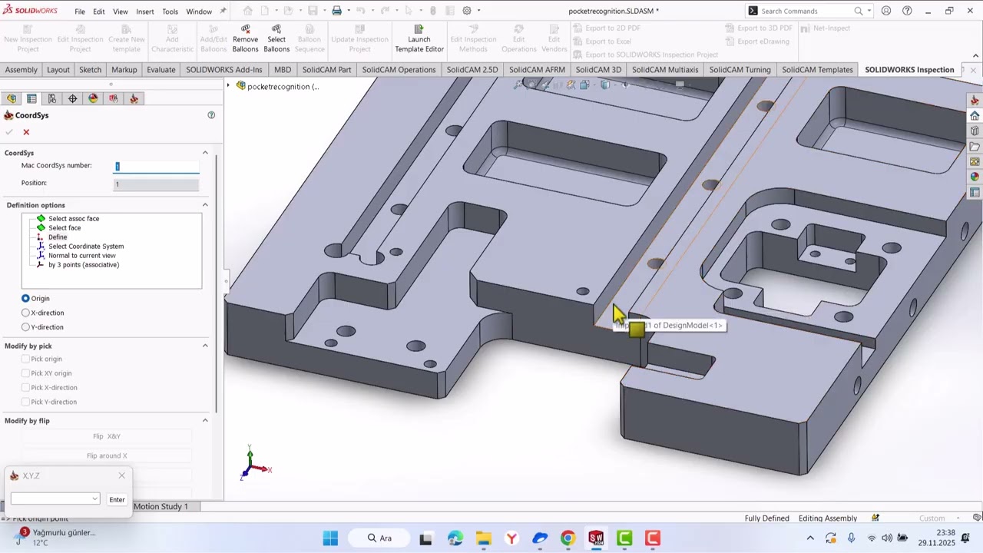Open the Search Commands dropdown arrow

869,11
